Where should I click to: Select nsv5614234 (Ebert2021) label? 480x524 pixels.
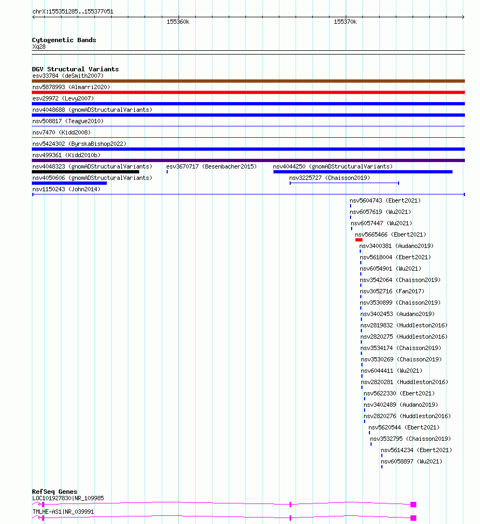tap(416, 451)
